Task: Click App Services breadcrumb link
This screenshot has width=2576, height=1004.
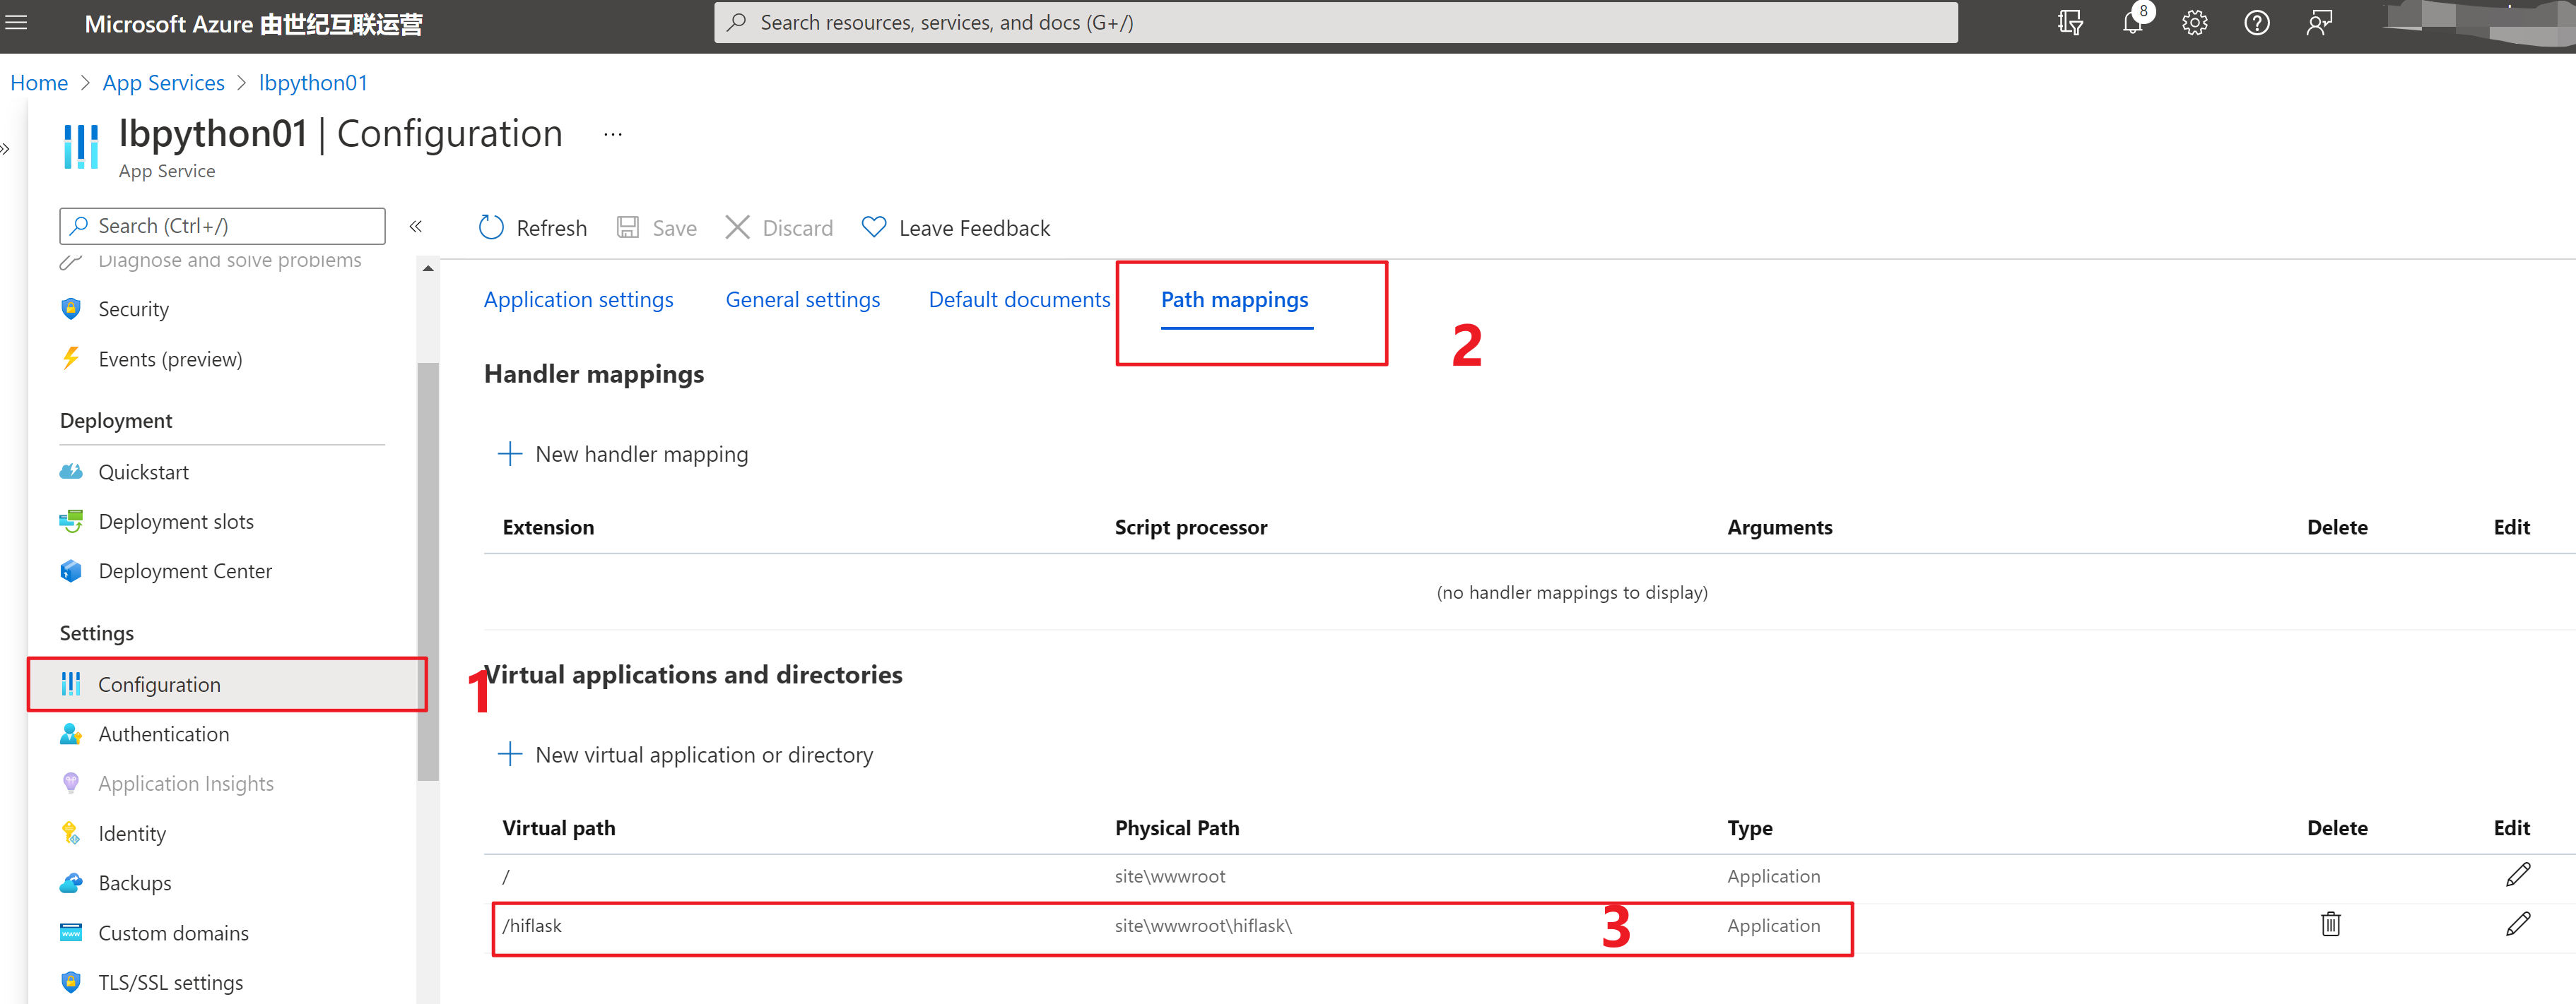Action: 163,83
